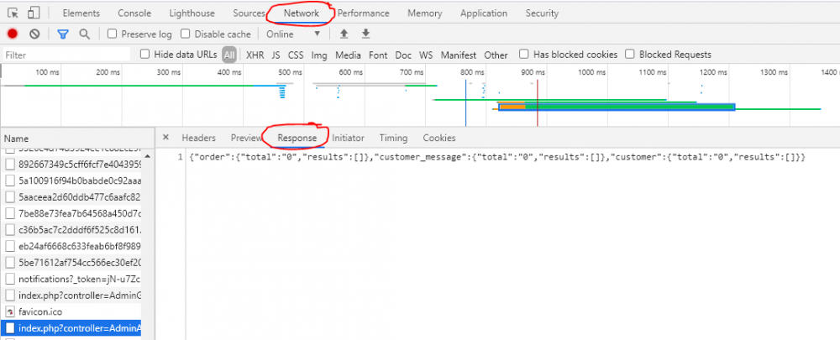Select highlighted index.php?controller=AdminA request
840x340 pixels.
(x=71, y=327)
